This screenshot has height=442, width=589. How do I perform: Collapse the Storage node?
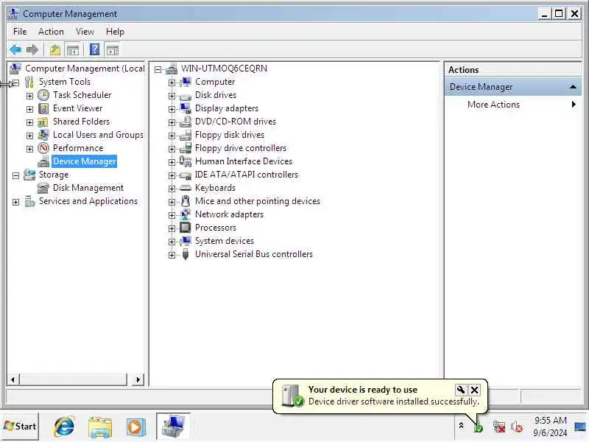[x=15, y=175]
